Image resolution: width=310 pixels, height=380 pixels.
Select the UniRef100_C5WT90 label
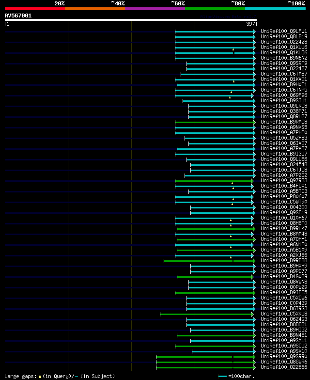coord(284,202)
